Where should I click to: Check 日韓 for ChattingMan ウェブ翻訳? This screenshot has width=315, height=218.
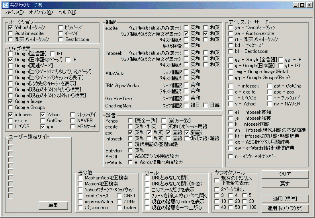click(x=205, y=105)
